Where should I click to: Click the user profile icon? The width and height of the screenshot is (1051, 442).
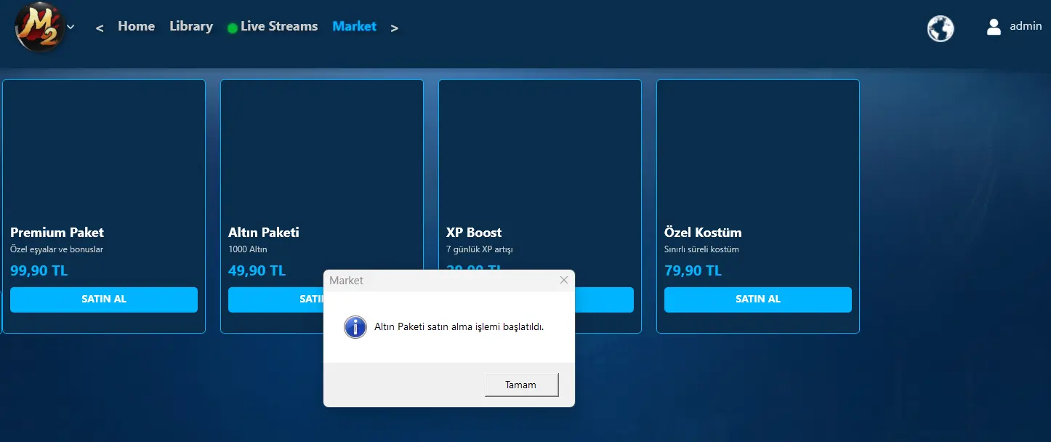994,27
